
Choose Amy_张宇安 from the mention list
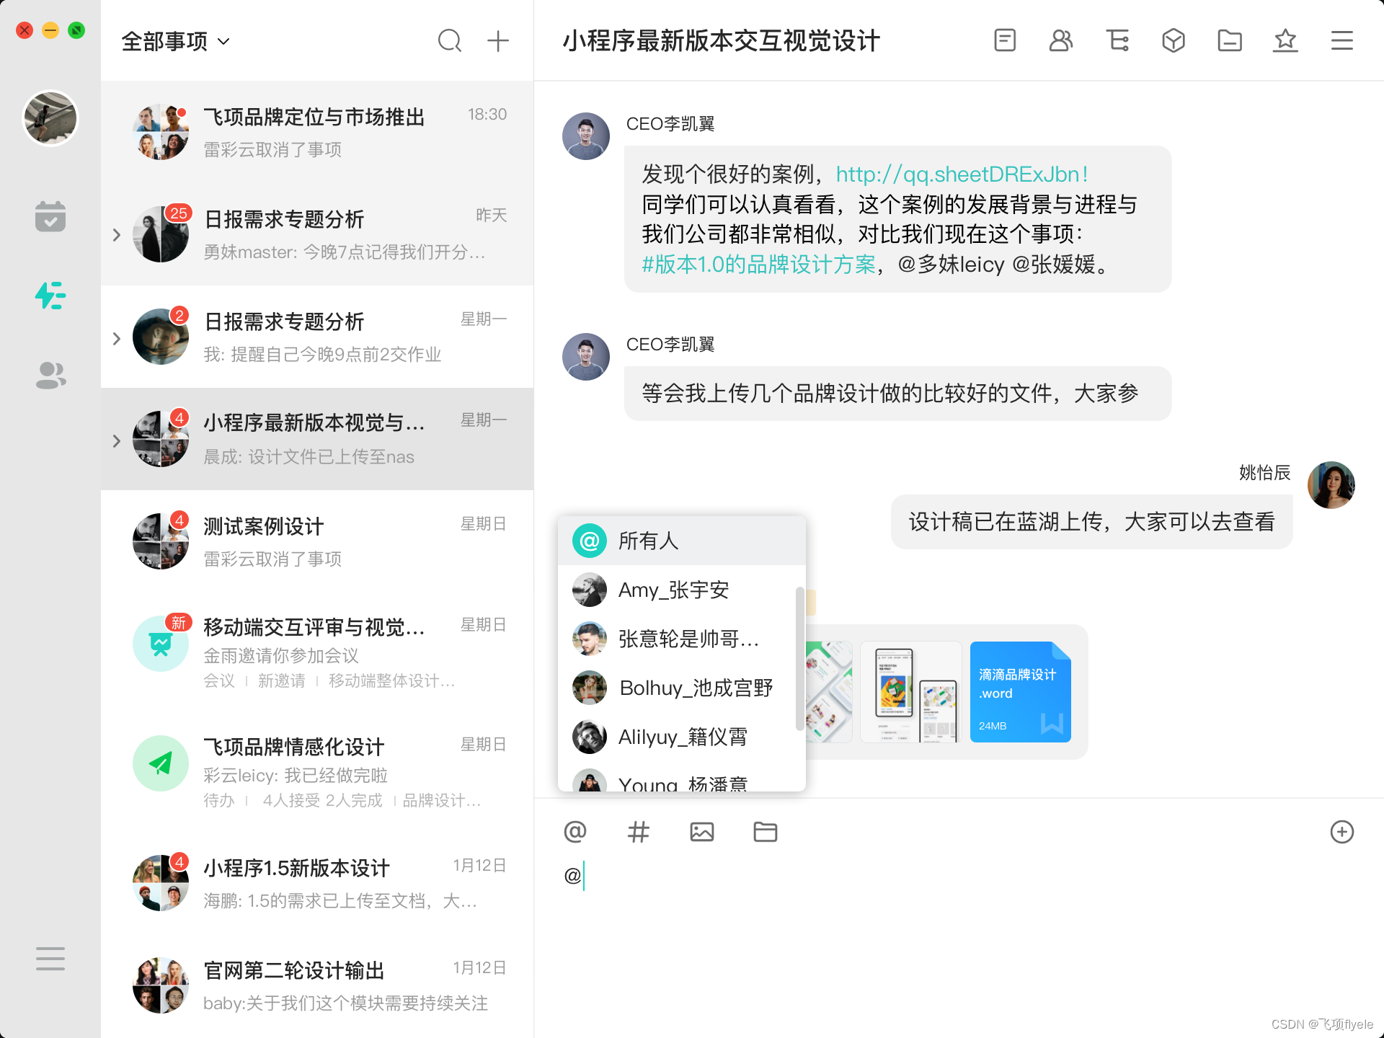(674, 590)
